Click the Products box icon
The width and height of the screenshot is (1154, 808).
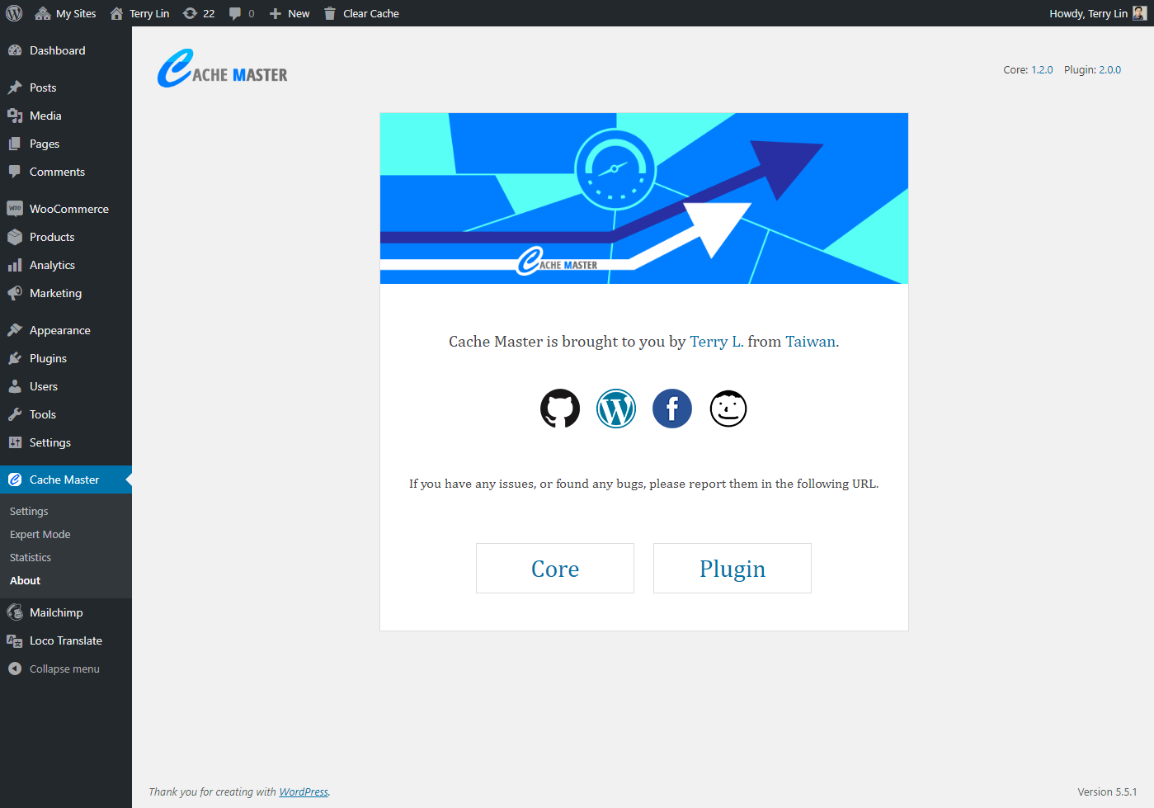[15, 237]
